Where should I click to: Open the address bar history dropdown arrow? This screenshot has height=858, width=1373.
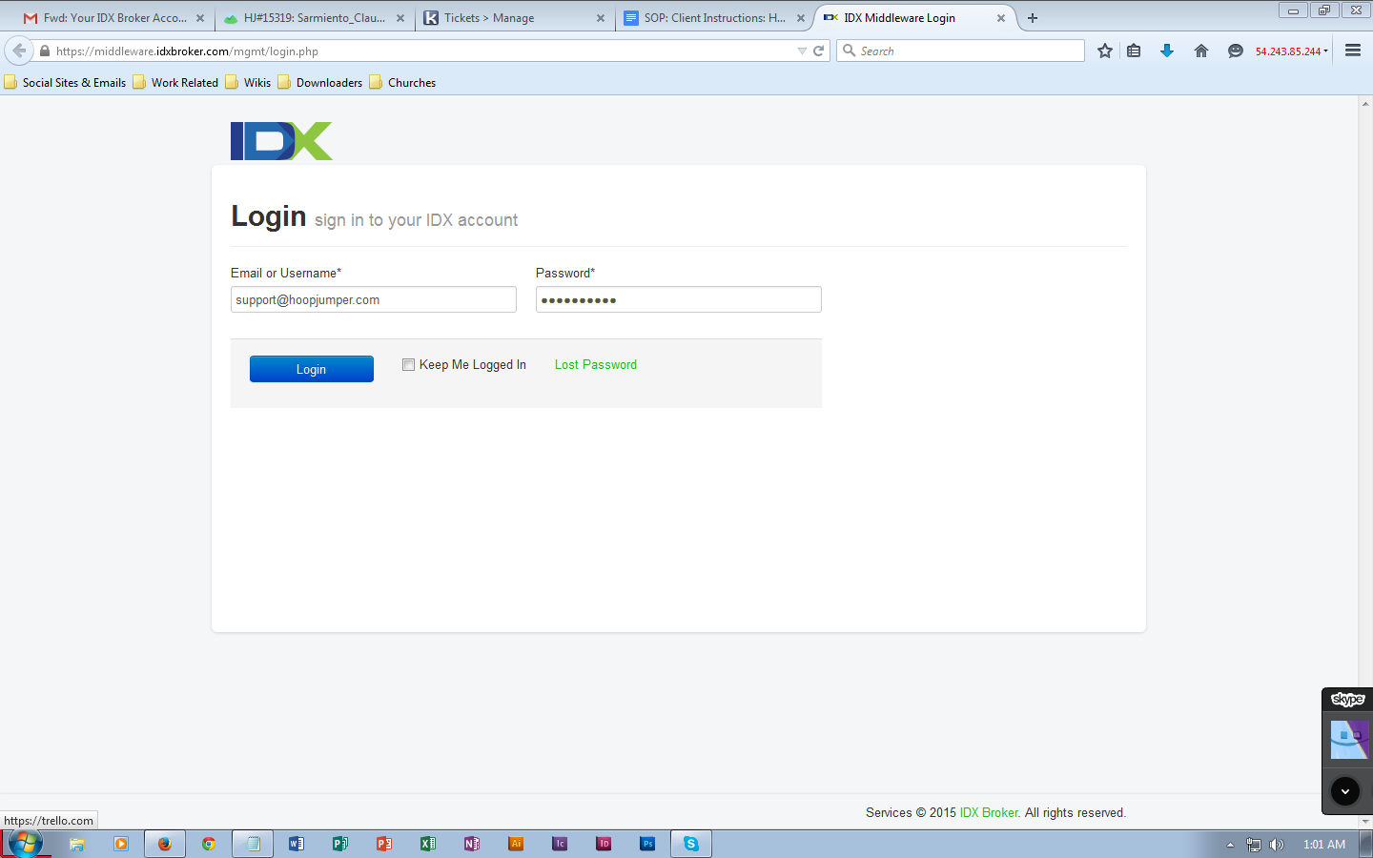[802, 50]
